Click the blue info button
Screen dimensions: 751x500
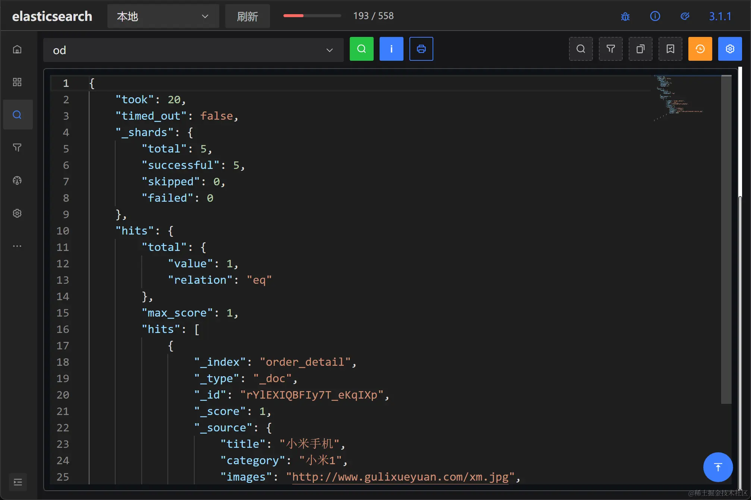[x=391, y=49]
